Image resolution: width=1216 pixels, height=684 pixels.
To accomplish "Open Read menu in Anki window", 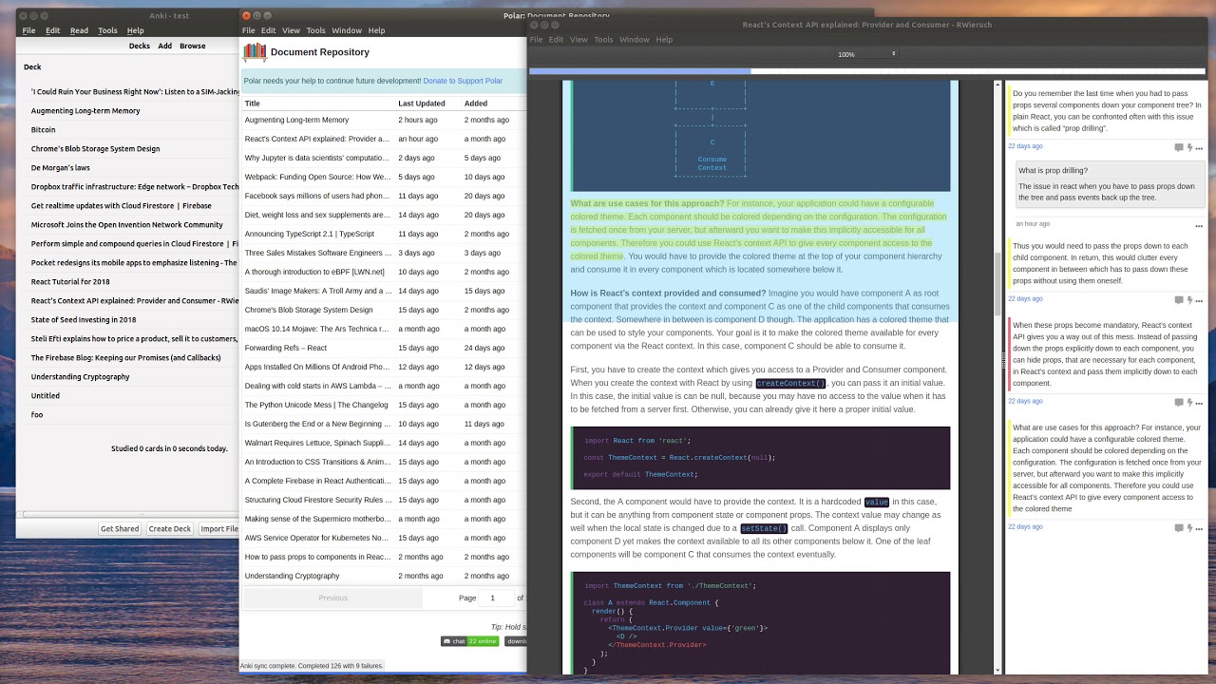I will click(79, 30).
